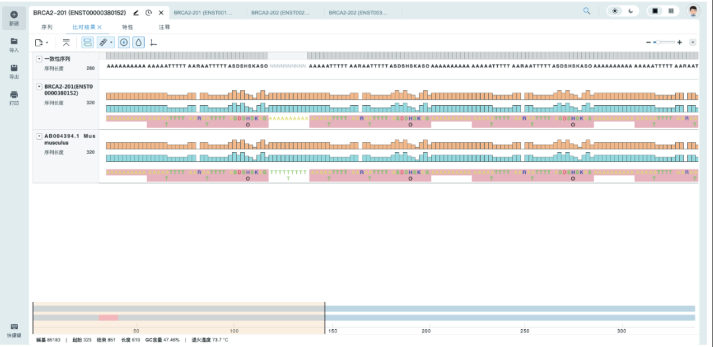713x347 pixels.
Task: Switch to the 特性 tab
Action: pos(127,27)
